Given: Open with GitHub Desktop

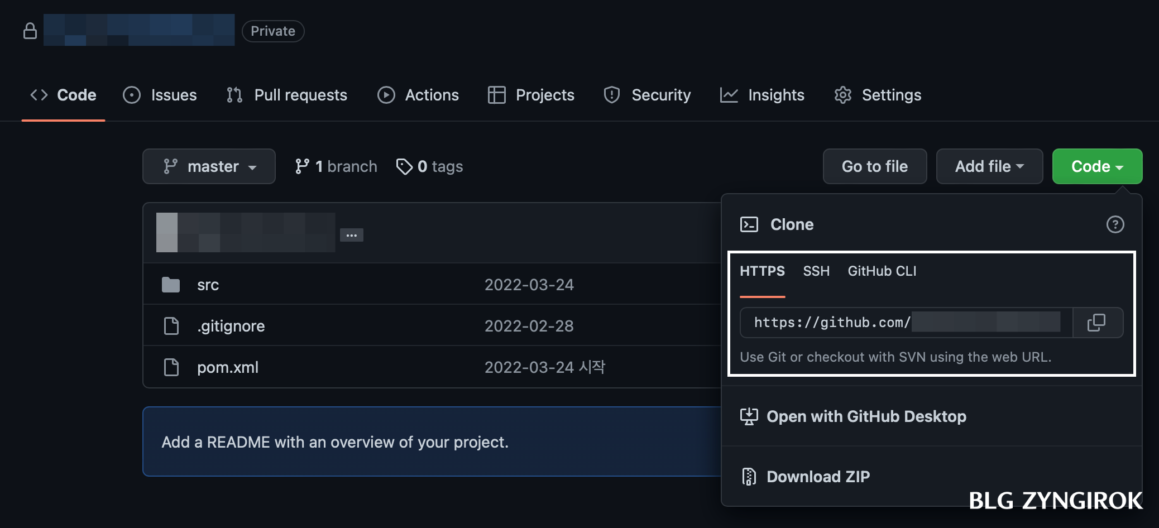Looking at the screenshot, I should click(866, 416).
